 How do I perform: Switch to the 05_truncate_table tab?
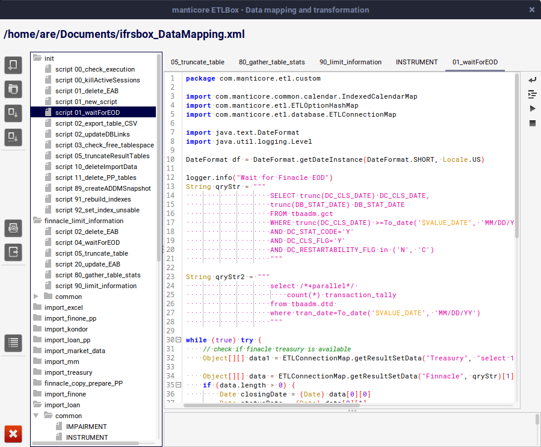(197, 62)
